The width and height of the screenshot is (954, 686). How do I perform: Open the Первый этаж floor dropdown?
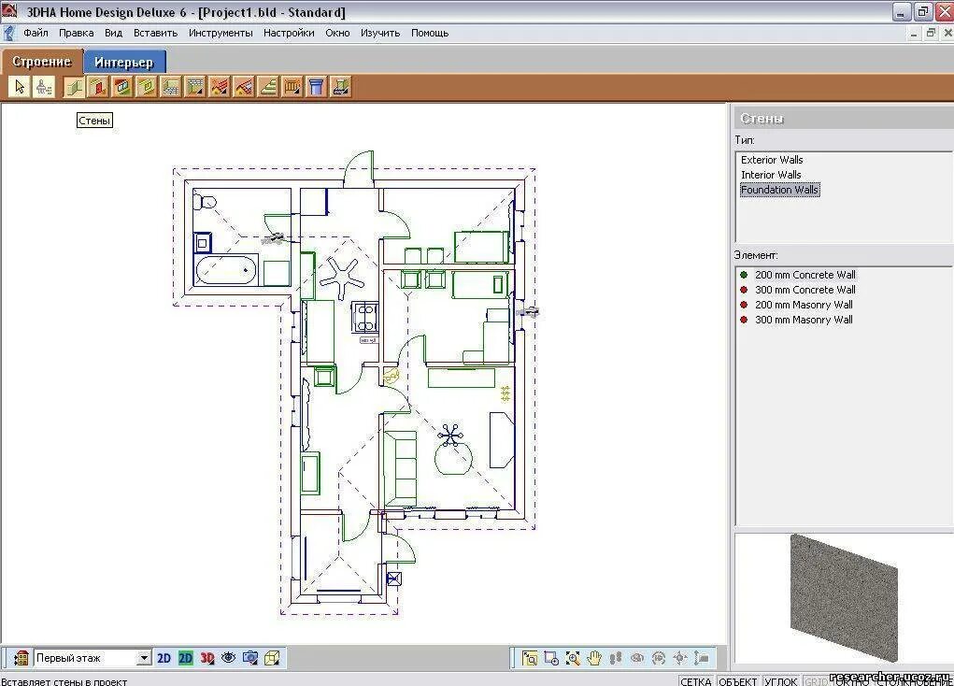click(144, 658)
